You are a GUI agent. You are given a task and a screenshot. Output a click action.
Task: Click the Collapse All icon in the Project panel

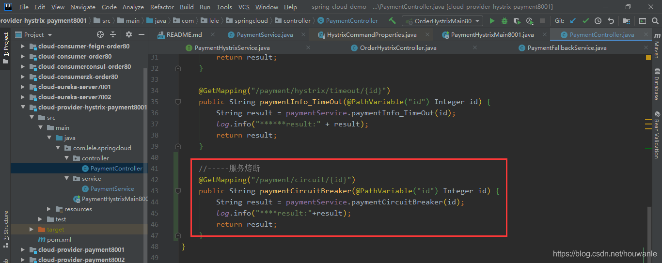(x=113, y=34)
